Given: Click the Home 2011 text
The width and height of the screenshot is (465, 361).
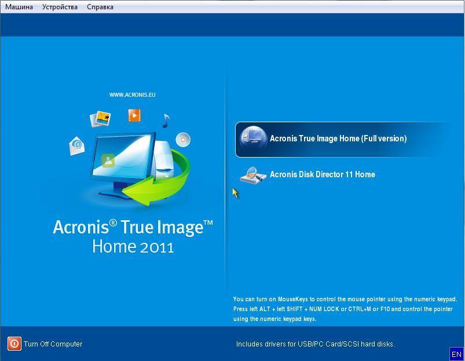Looking at the screenshot, I should pyautogui.click(x=133, y=247).
